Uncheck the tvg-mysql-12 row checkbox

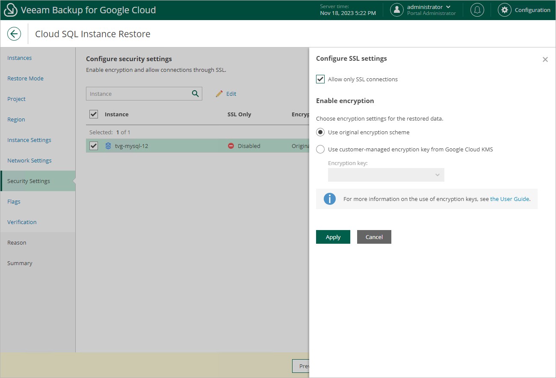(94, 146)
